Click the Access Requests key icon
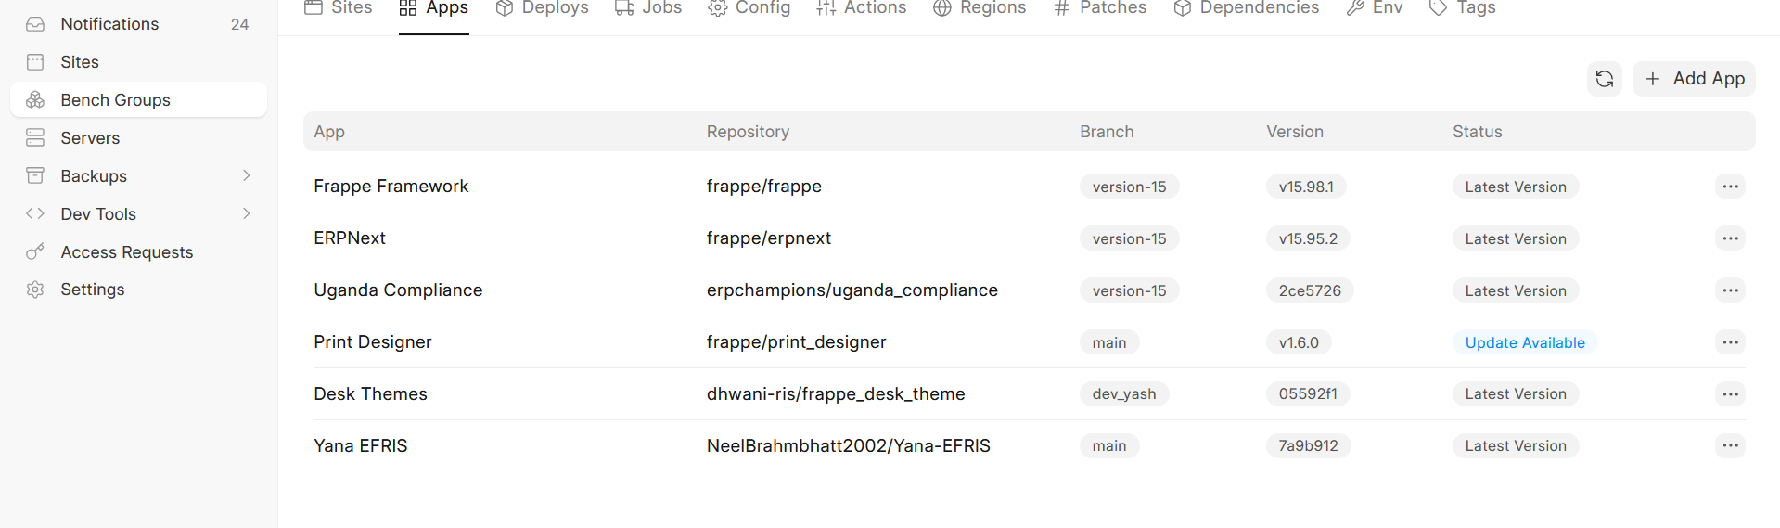This screenshot has width=1780, height=528. pos(35,252)
